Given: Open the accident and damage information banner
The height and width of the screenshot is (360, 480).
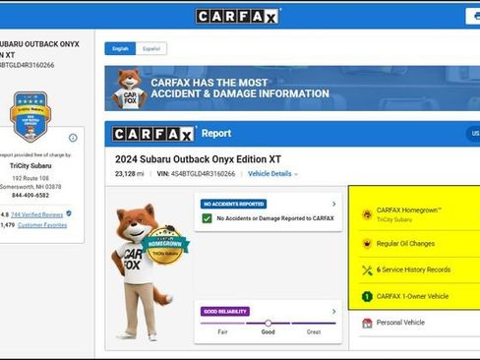Looking at the screenshot, I should click(x=292, y=89).
